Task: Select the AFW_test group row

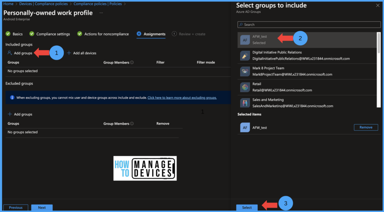Action: coord(307,40)
